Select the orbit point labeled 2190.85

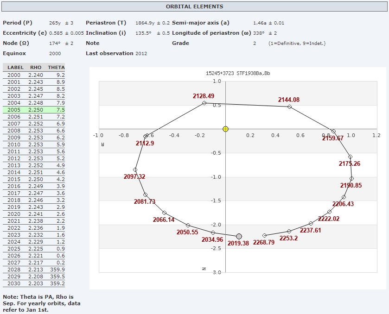tap(351, 178)
